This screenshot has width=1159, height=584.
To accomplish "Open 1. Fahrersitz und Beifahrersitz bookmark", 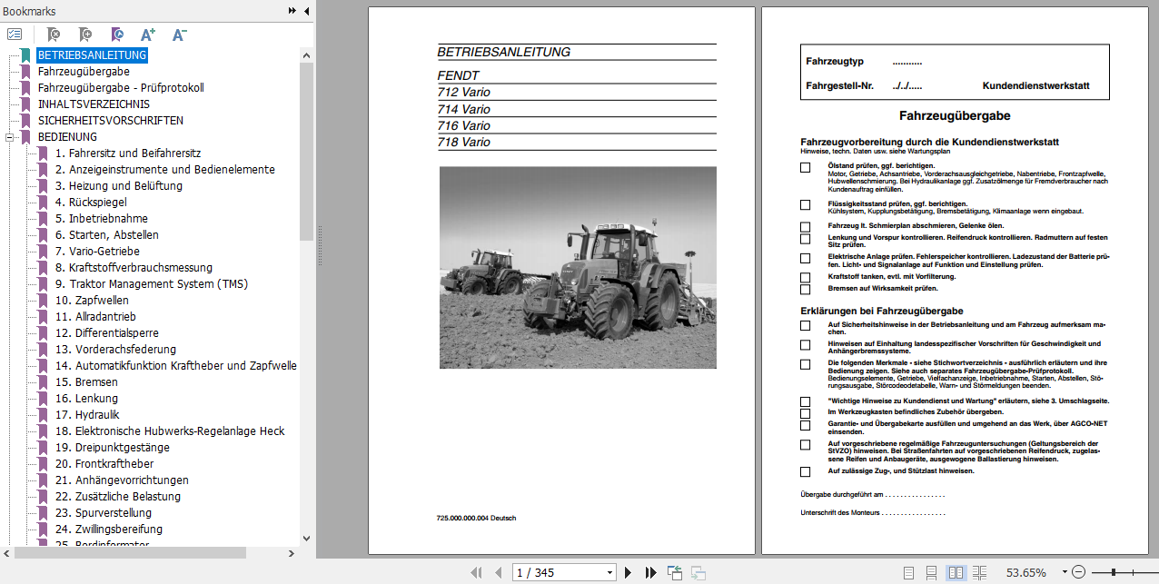I will (128, 153).
